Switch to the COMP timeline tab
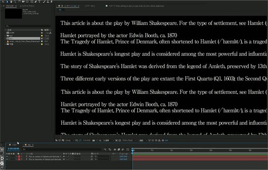 coord(14,145)
